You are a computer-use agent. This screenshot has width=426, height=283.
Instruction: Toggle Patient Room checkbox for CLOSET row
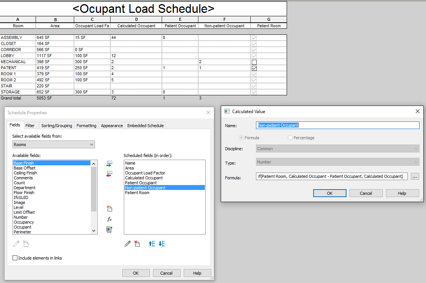(x=254, y=44)
